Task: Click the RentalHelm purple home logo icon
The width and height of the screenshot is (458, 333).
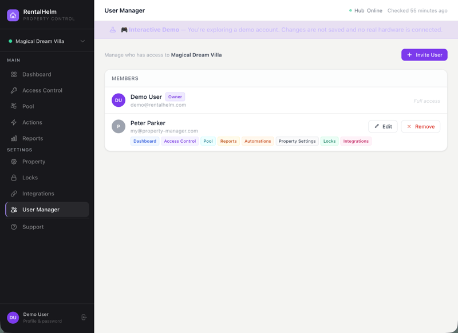Action: 13,15
